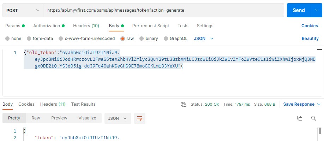Select the binary body type
The image size is (324, 141).
pyautogui.click(x=149, y=39)
